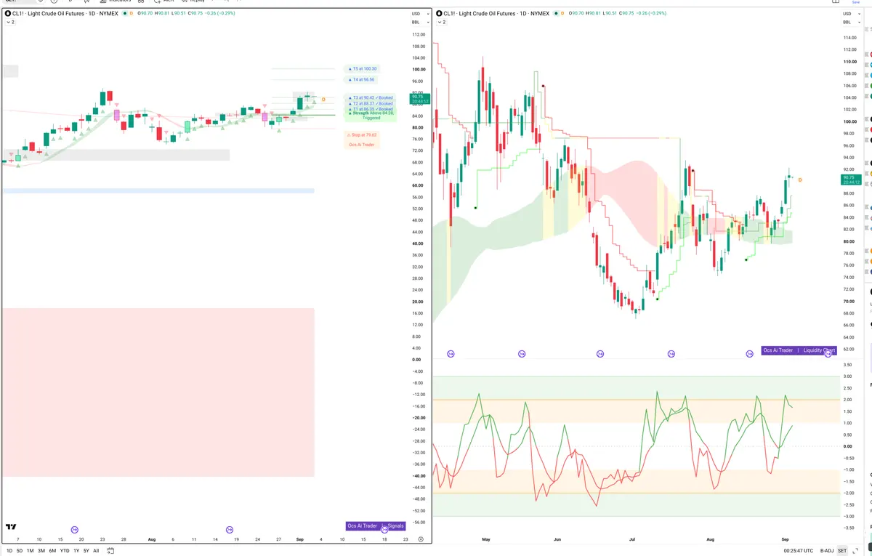The image size is (872, 556).
Task: Select 1M date range
Action: click(31, 551)
